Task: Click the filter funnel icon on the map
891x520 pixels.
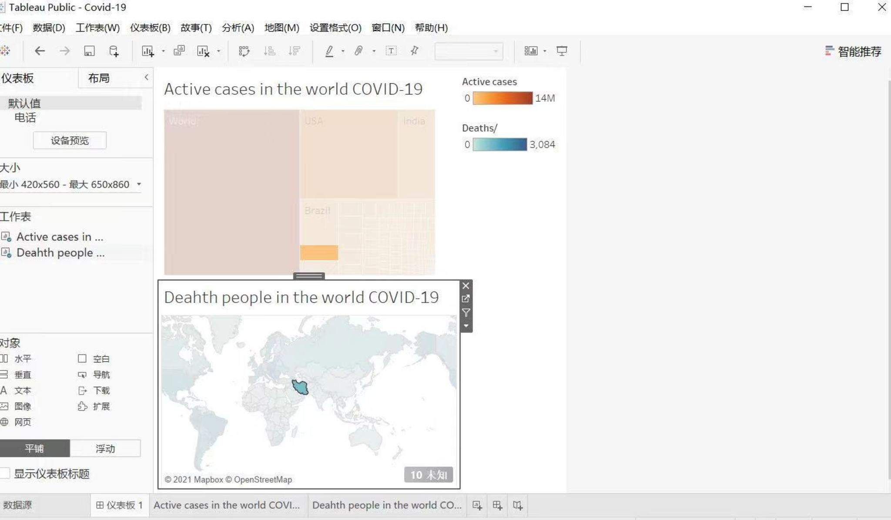Action: (x=466, y=312)
